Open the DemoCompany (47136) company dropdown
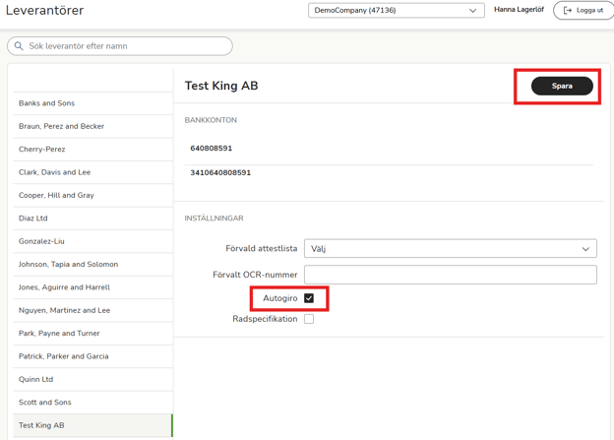This screenshot has width=614, height=440. (396, 11)
